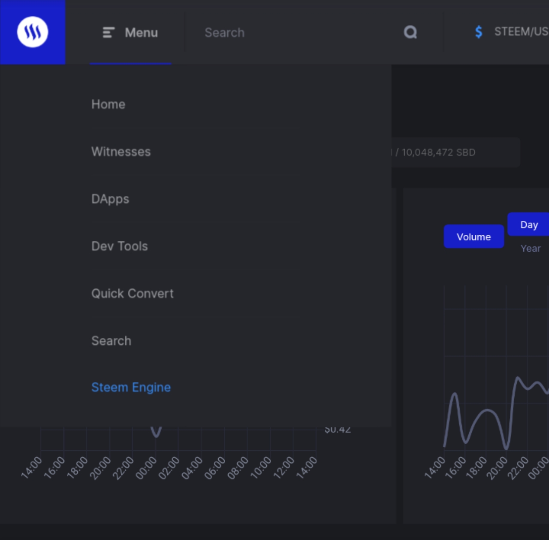The height and width of the screenshot is (540, 549).
Task: Switch the chart to Day view
Action: (x=529, y=224)
